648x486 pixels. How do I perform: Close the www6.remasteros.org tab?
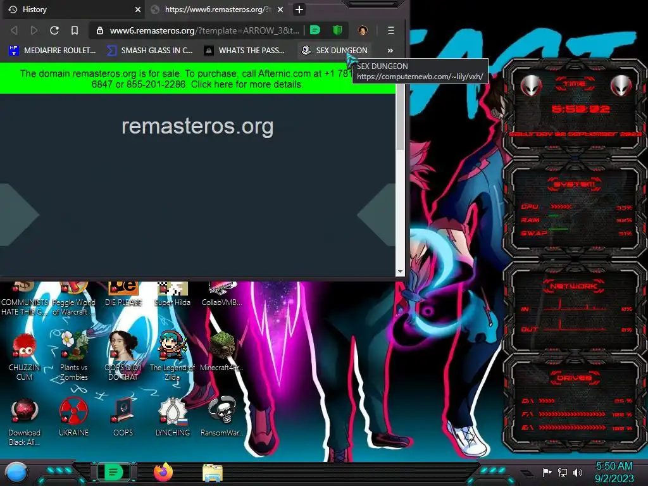pos(280,9)
